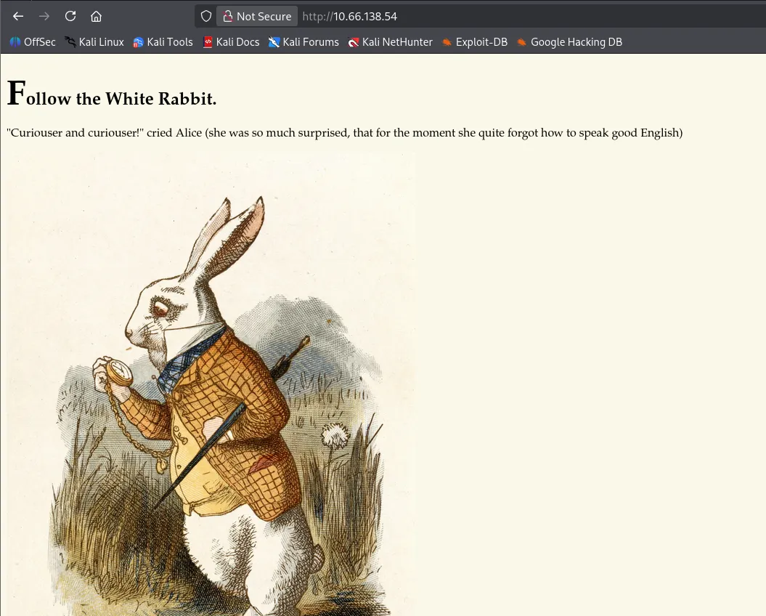Go back to the previous page
Image resolution: width=766 pixels, height=616 pixels.
tap(18, 16)
